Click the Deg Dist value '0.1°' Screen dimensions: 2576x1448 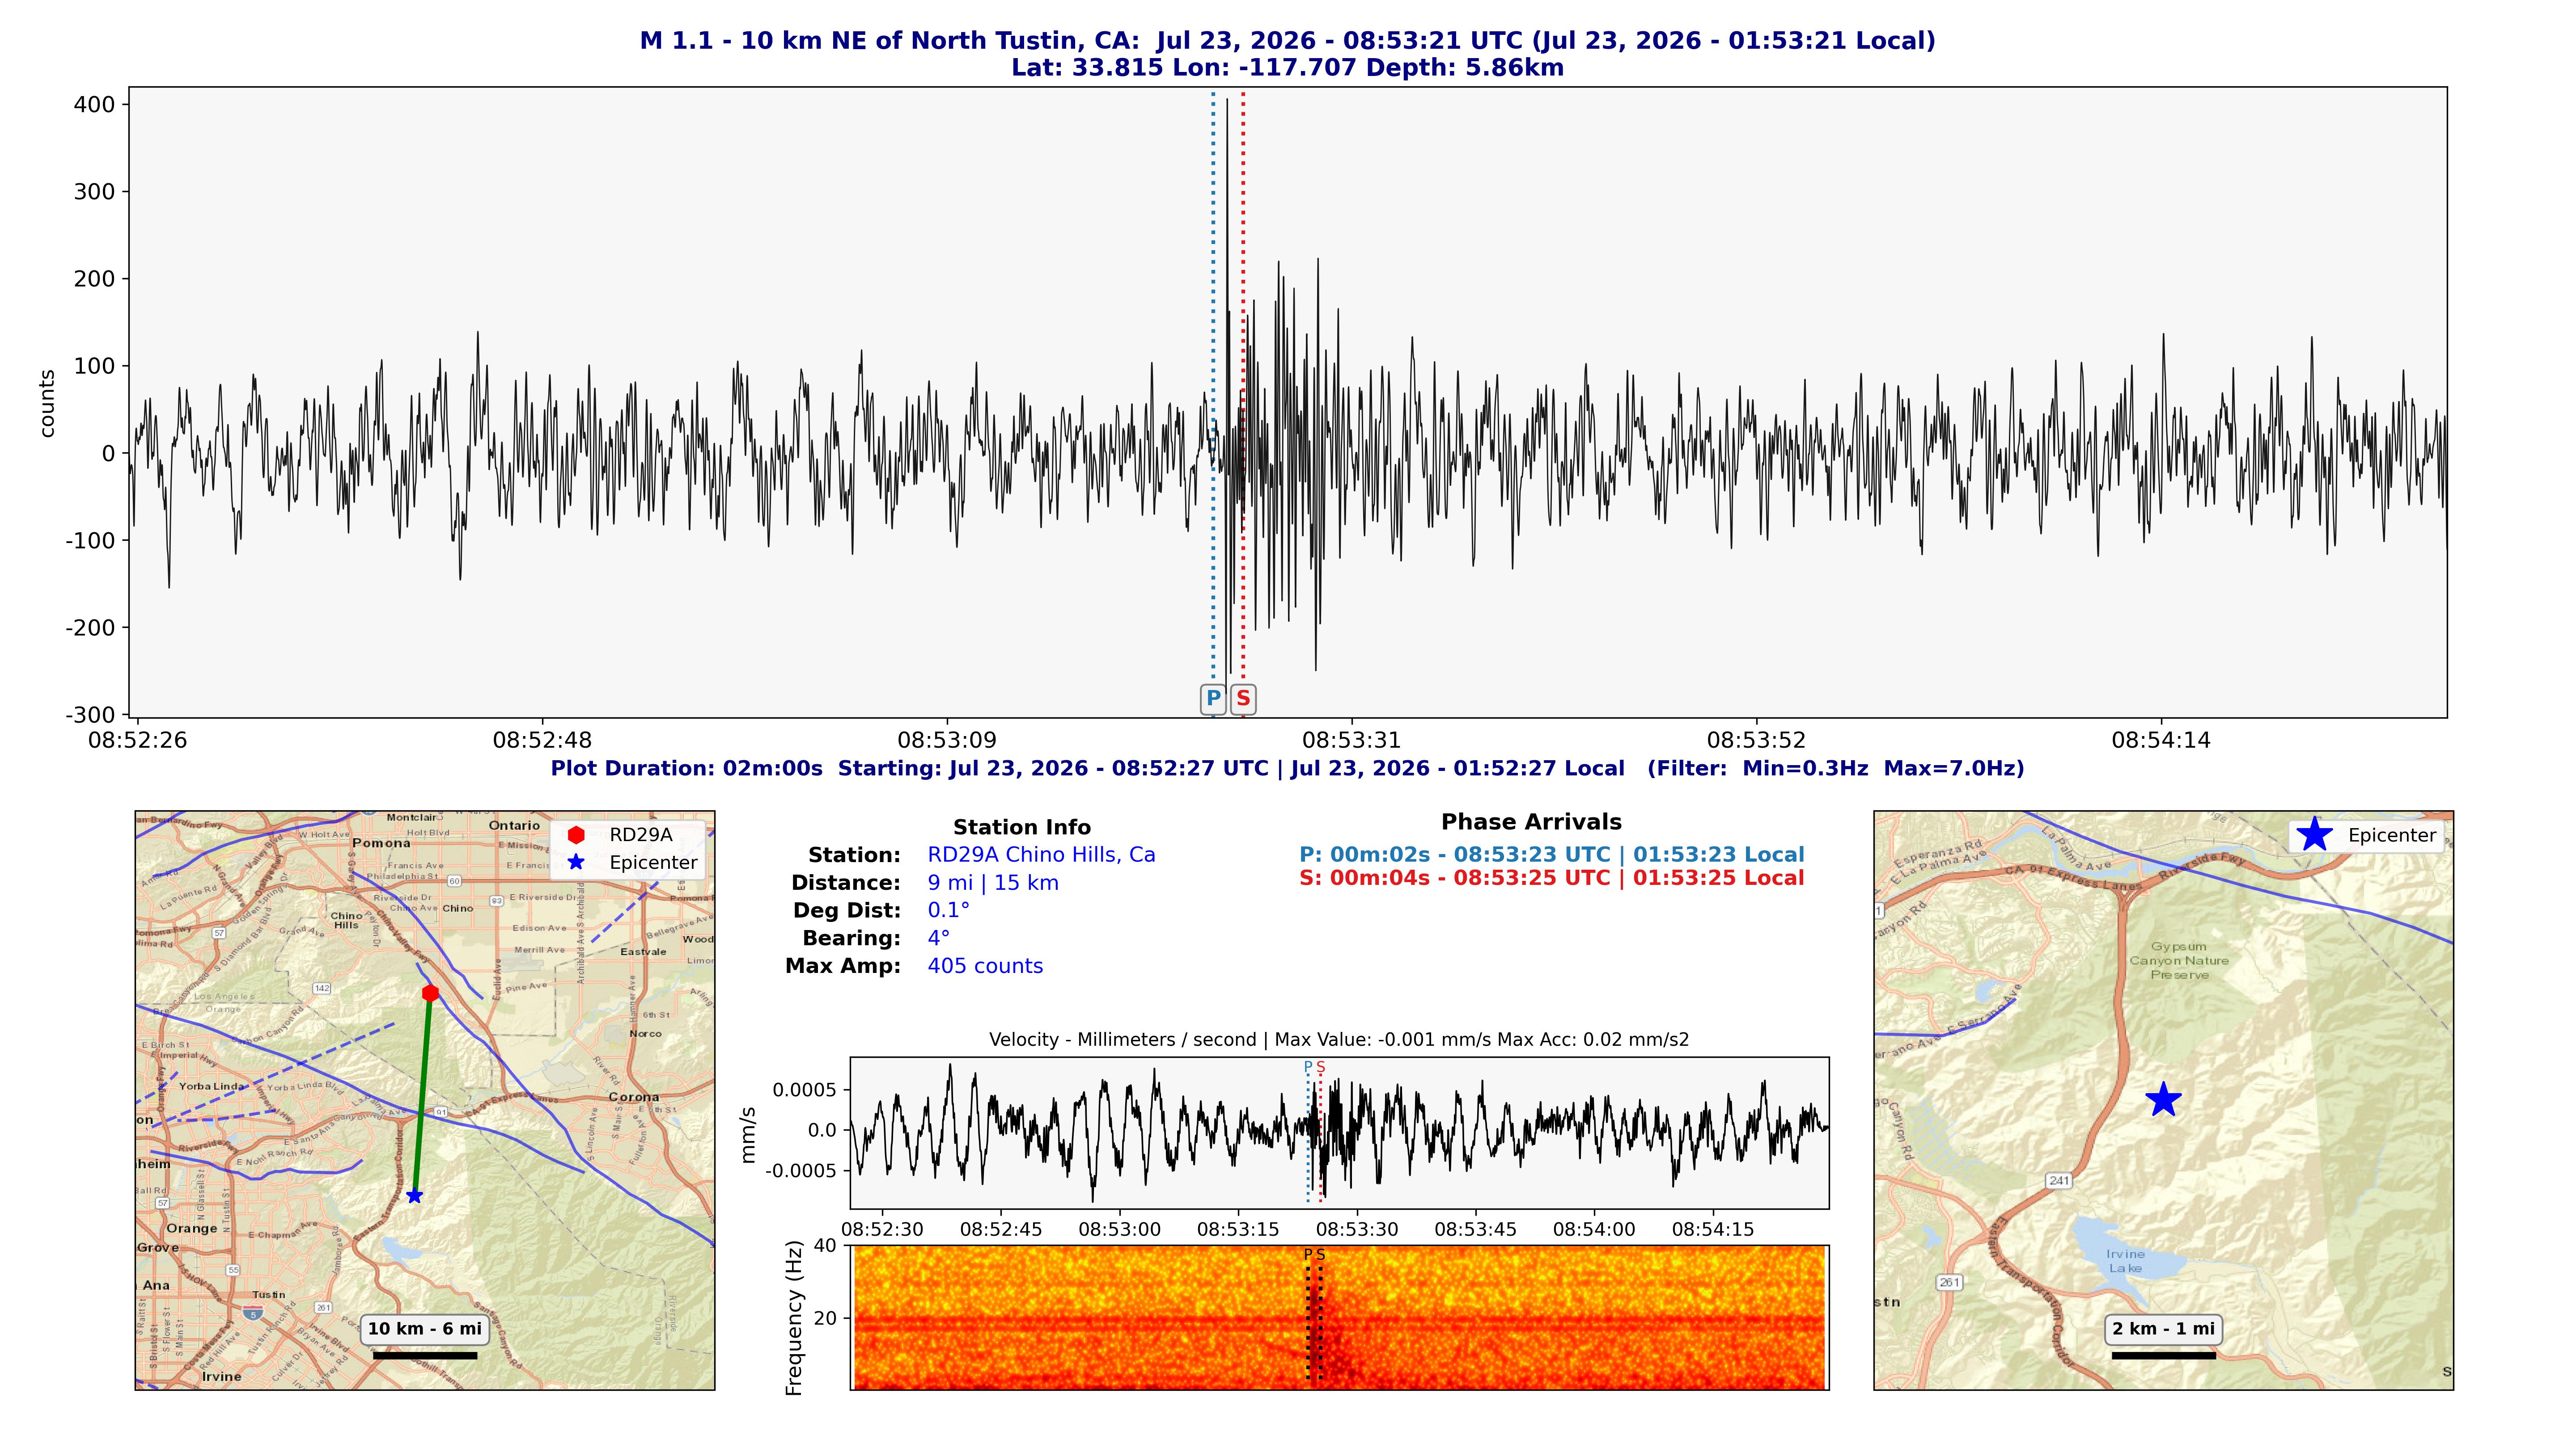[x=948, y=910]
